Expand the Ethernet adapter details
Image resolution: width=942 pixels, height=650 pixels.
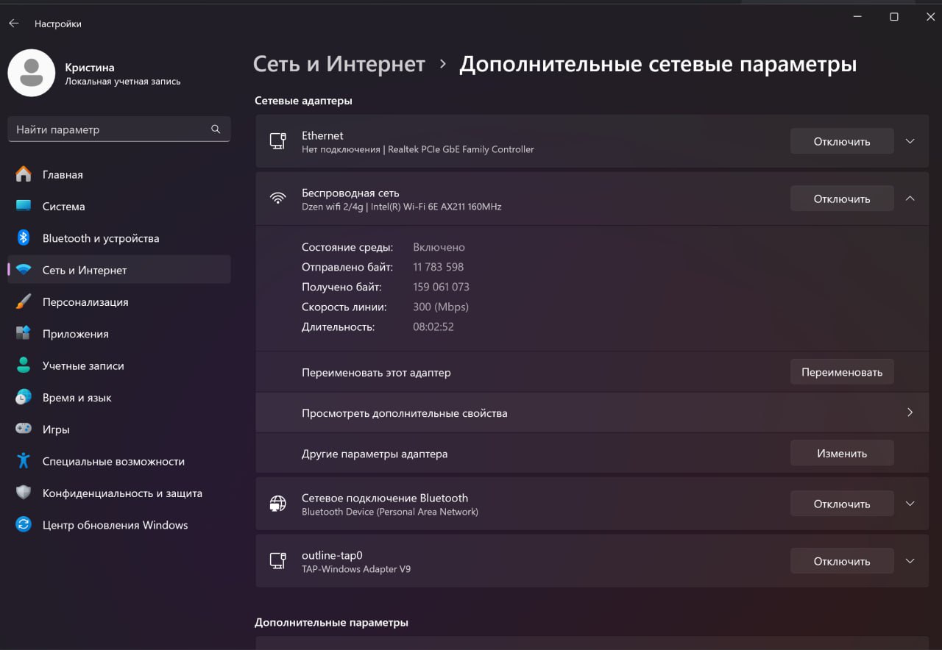coord(910,141)
